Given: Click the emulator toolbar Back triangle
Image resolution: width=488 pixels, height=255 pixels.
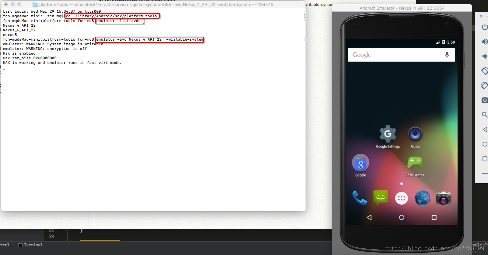Looking at the screenshot, I should click(485, 129).
